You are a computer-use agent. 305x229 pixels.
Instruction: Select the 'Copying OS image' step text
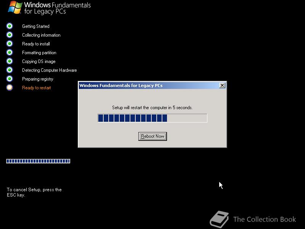[x=39, y=61]
